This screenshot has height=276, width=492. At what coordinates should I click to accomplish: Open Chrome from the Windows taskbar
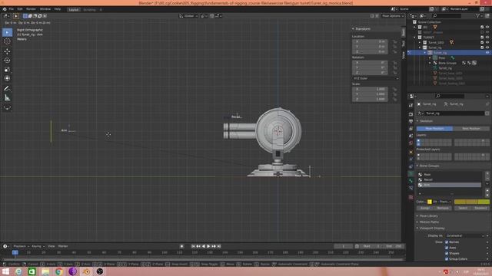pos(58,271)
